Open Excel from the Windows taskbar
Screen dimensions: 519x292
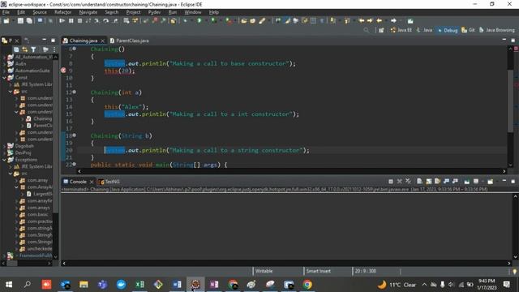coord(139,285)
